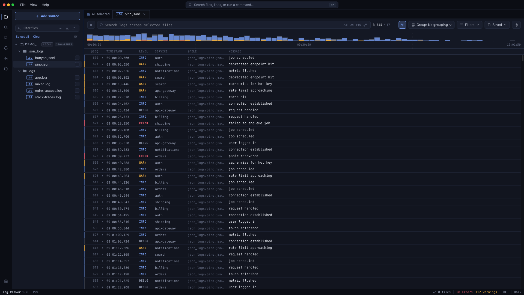
Task: Check the app.log file checkbox
Action: pos(77,78)
